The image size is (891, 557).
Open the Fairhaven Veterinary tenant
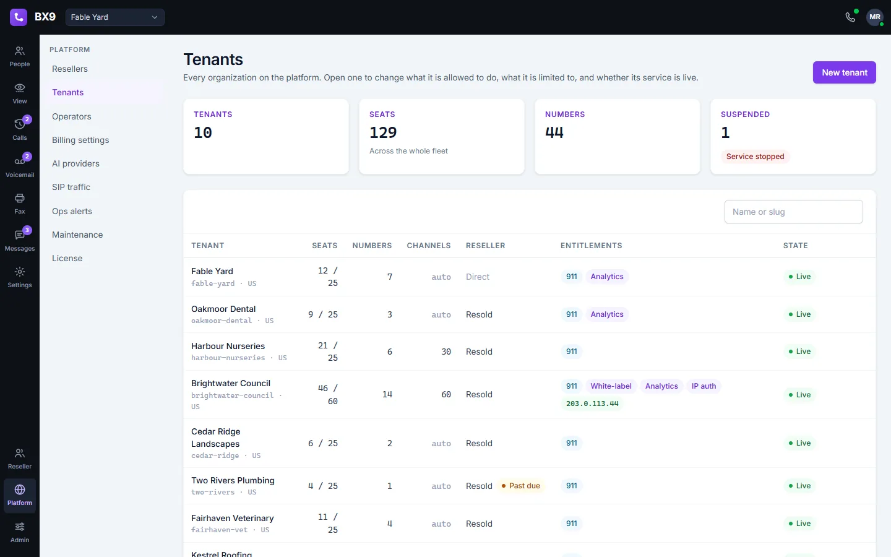(530, 524)
